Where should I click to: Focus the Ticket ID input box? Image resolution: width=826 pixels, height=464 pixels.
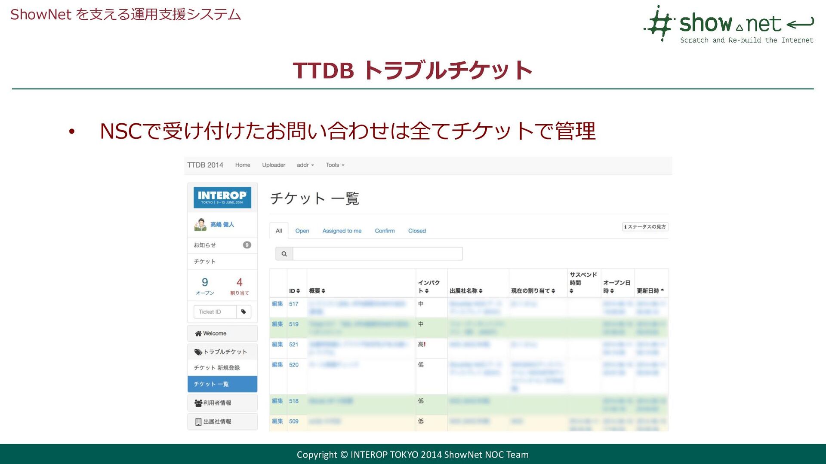pyautogui.click(x=215, y=312)
